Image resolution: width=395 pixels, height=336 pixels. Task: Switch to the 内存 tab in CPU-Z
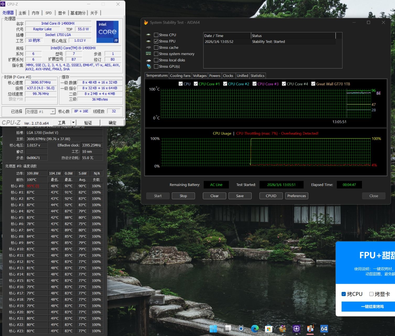click(x=35, y=13)
